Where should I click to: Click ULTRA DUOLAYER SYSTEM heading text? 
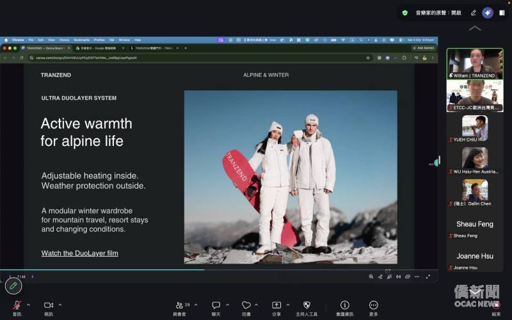[79, 98]
